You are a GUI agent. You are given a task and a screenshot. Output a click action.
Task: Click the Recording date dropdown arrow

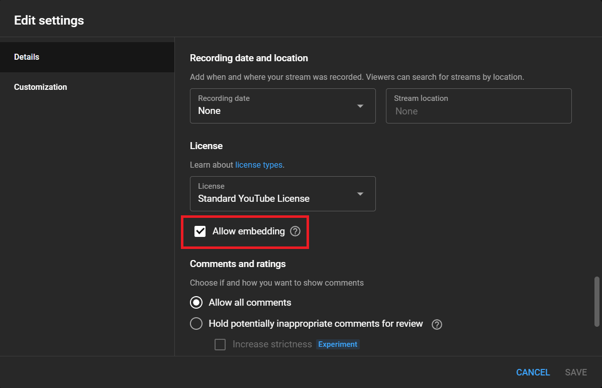tap(360, 106)
